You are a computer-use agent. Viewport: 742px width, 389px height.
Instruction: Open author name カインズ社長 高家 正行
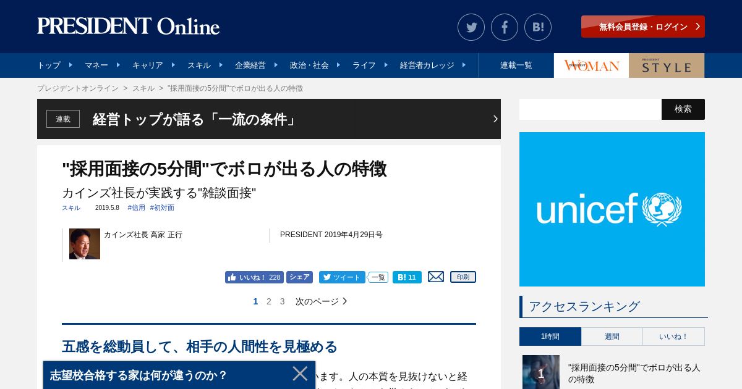(x=143, y=235)
